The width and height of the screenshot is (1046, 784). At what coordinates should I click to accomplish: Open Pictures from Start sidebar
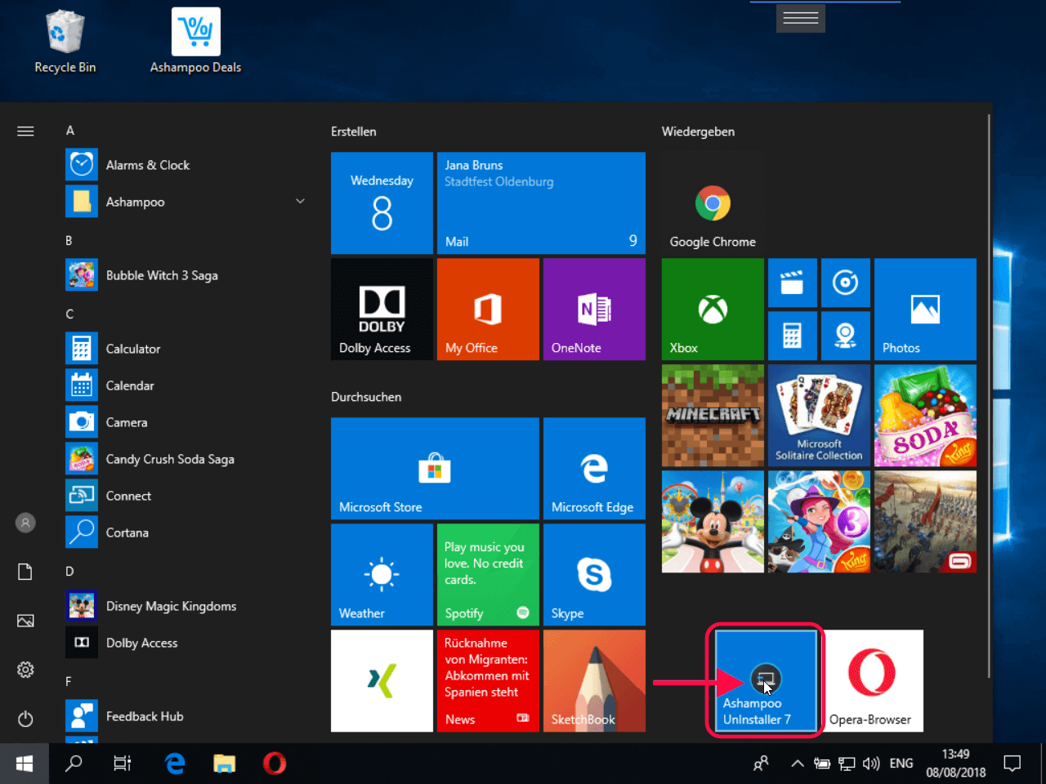(x=25, y=621)
